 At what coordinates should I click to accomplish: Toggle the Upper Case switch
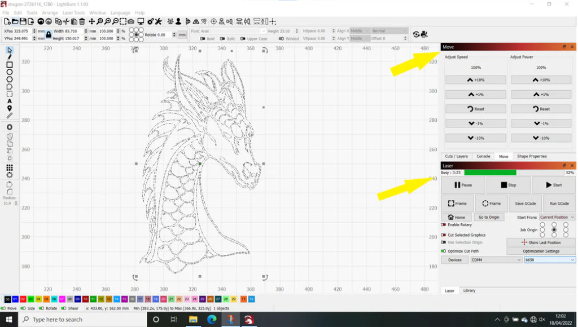243,39
